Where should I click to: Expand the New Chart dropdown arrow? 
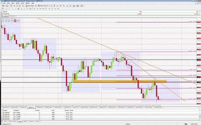pos(5,6)
